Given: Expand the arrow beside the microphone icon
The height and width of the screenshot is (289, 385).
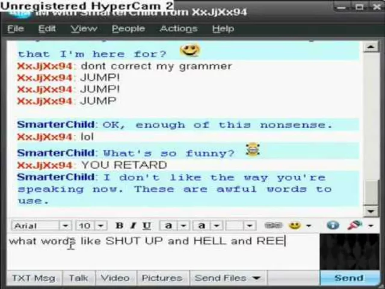Looking at the screenshot, I should click(x=371, y=226).
